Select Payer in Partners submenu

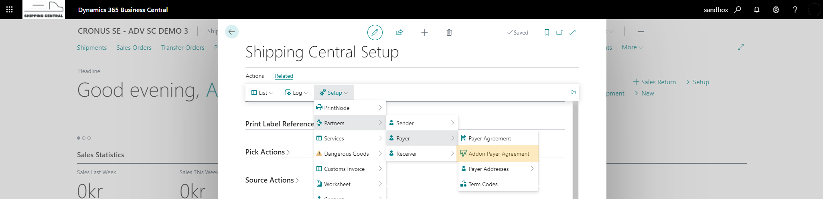[422, 138]
